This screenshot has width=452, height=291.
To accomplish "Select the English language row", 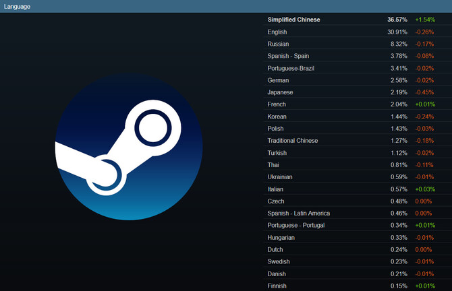I will (358, 32).
